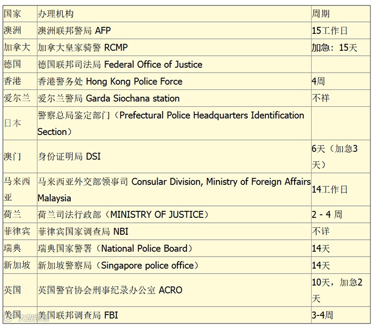This screenshot has height=325, width=372.
Task: Click the 6天（加急3天）cell
Action: (x=341, y=157)
